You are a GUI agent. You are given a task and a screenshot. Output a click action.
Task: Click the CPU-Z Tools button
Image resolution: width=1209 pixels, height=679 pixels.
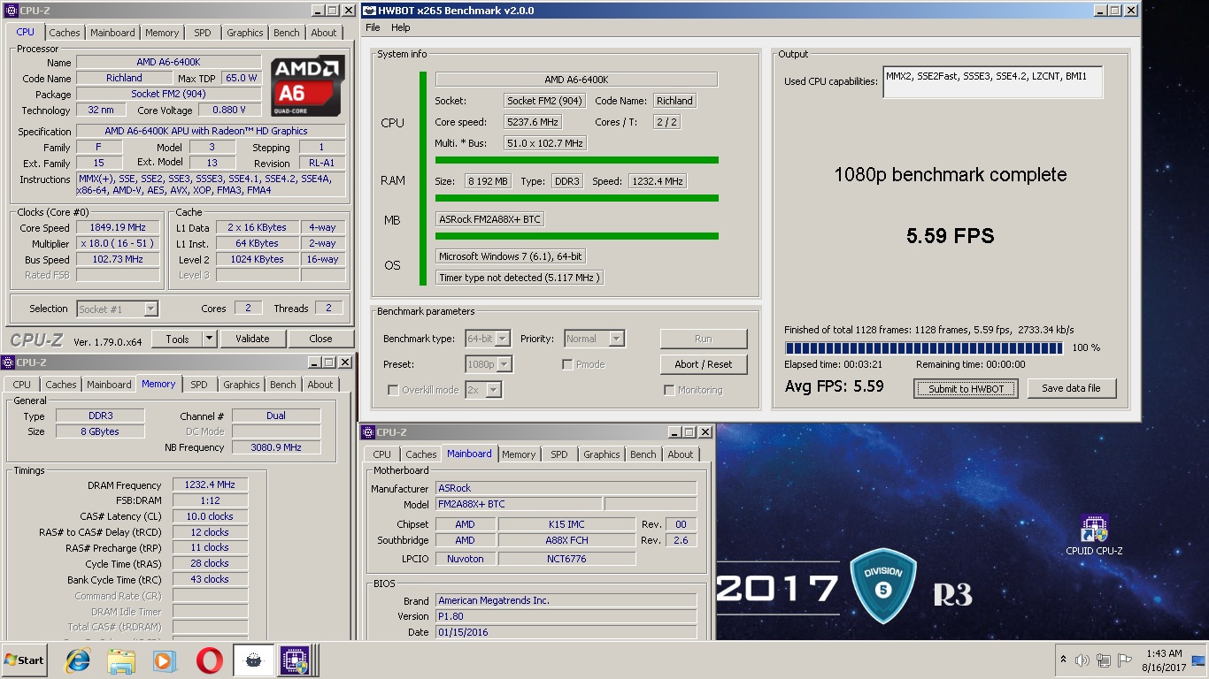(x=177, y=339)
